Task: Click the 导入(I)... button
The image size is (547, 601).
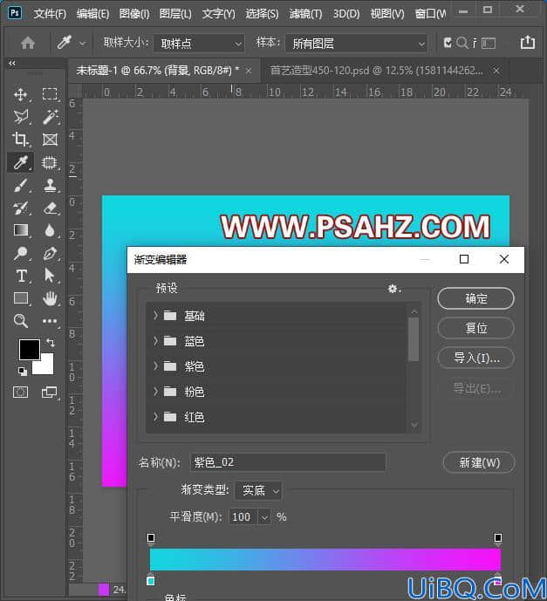Action: (475, 358)
